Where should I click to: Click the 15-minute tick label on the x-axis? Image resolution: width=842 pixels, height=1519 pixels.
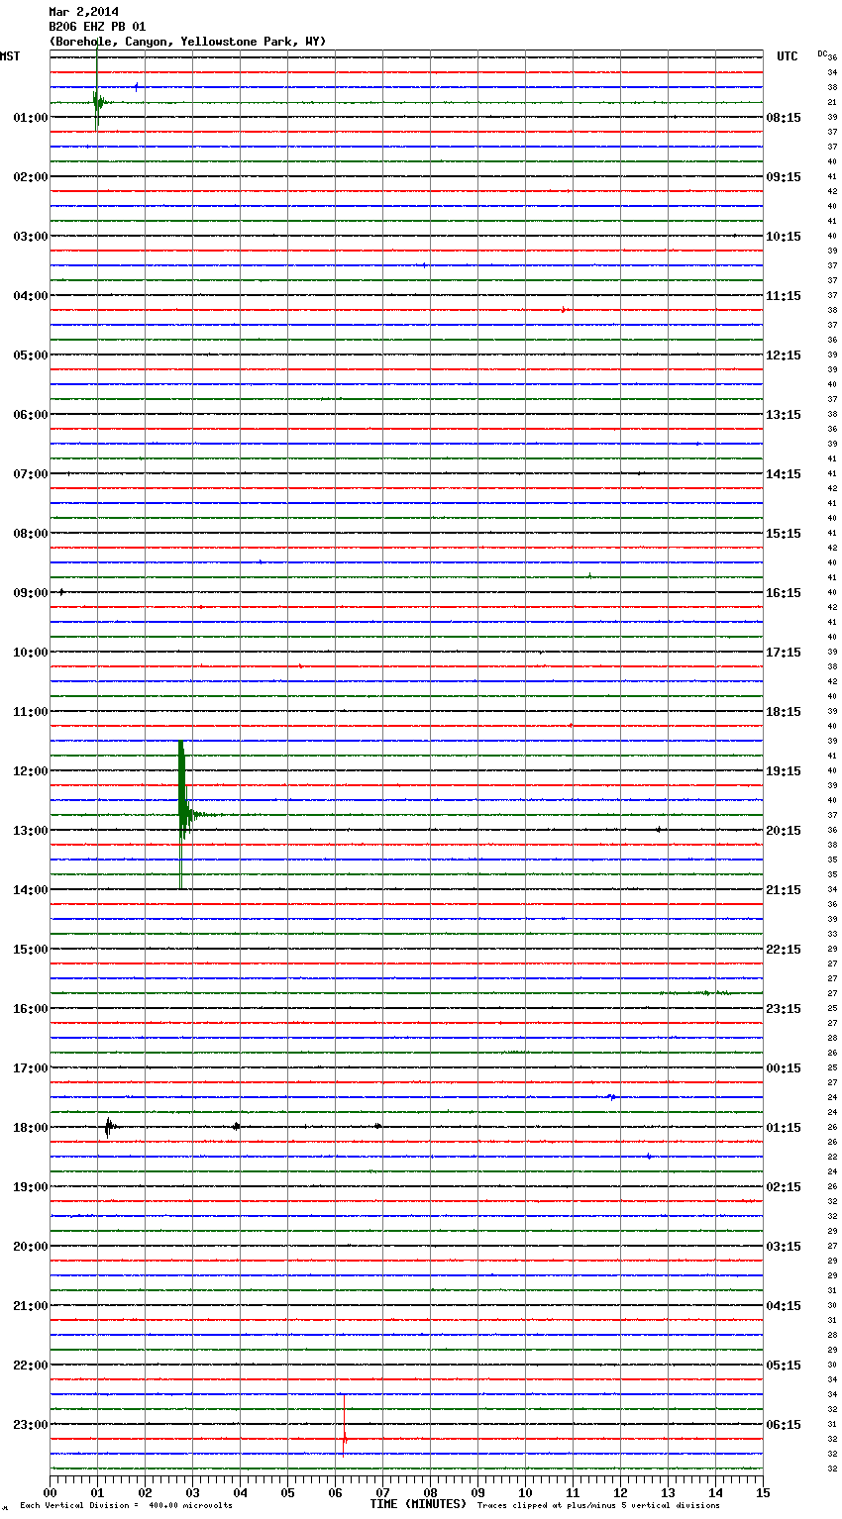point(762,1492)
